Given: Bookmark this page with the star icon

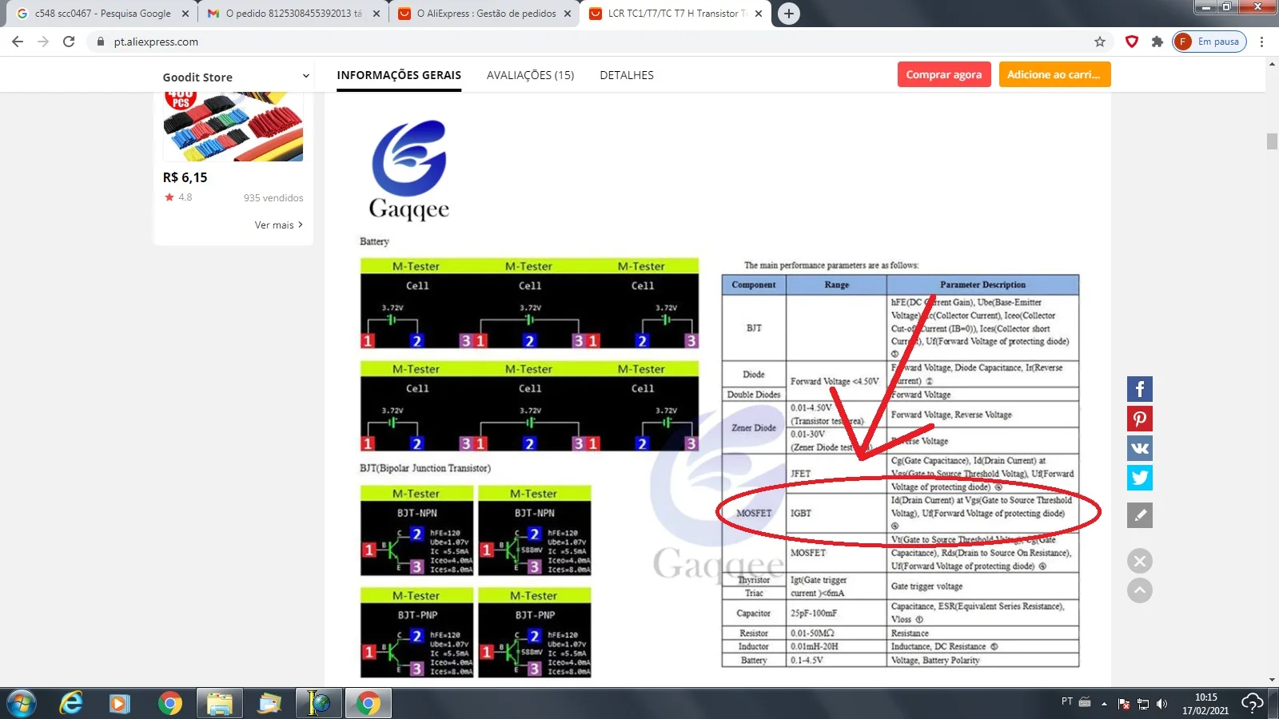Looking at the screenshot, I should pos(1100,42).
